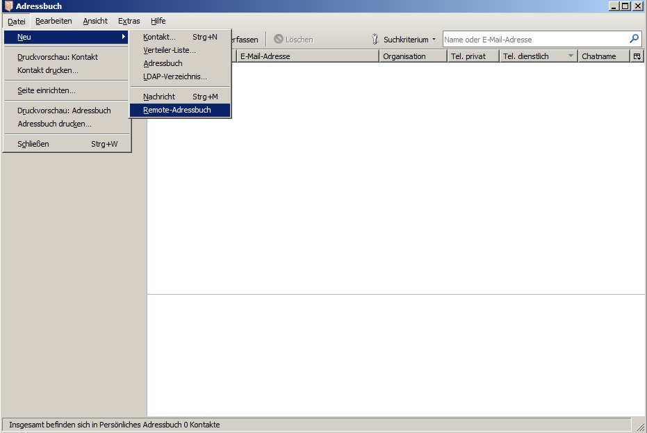
Task: Maximize the Adressbuch window
Action: [x=625, y=6]
